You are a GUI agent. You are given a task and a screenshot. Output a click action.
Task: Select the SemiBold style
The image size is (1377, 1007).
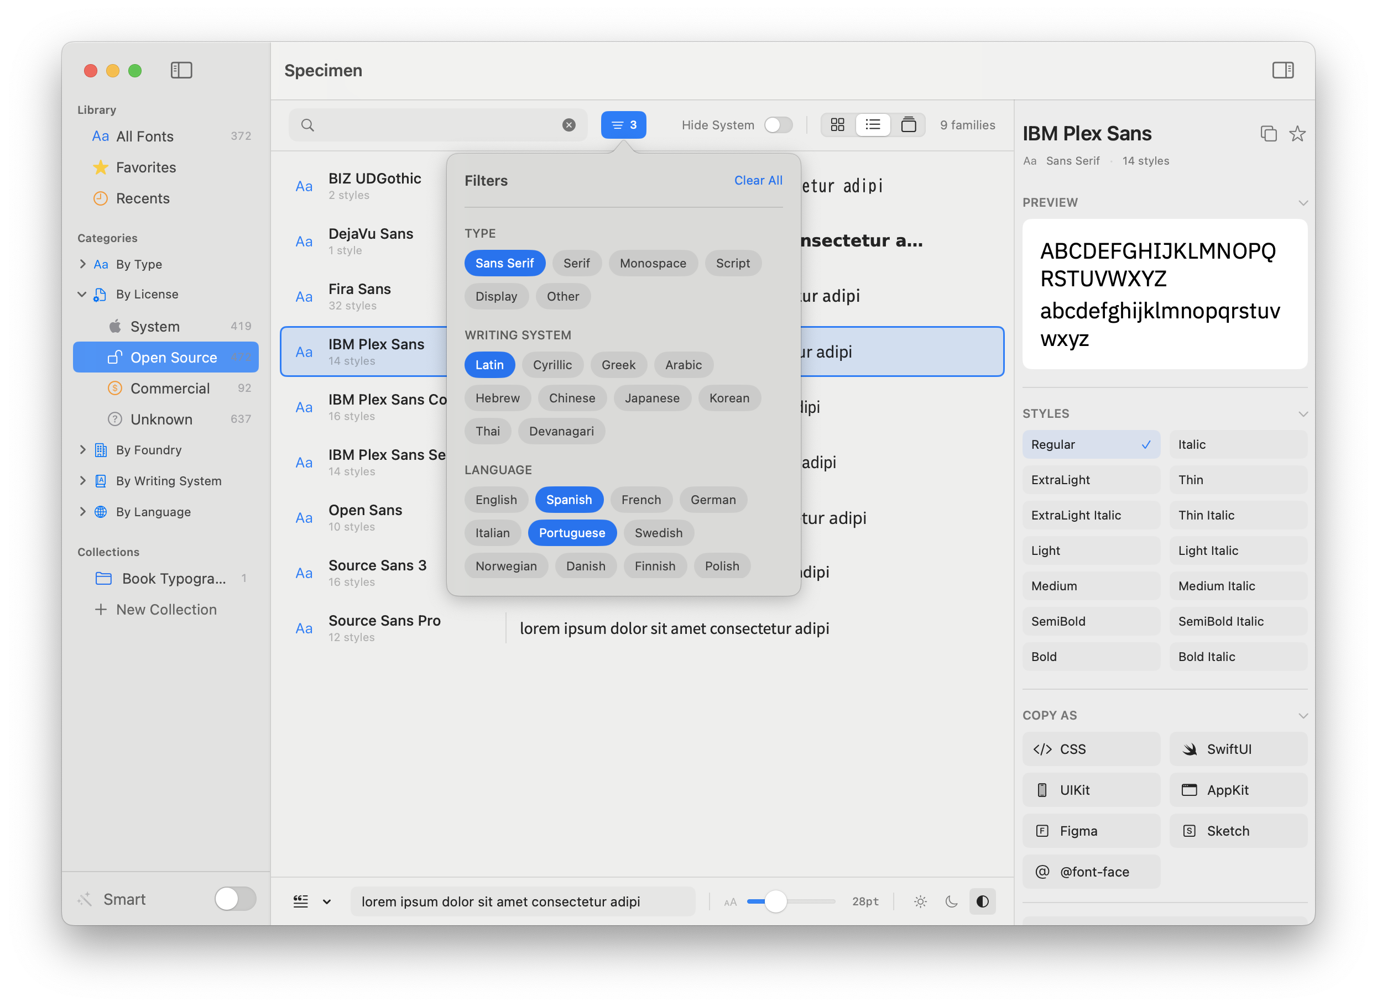[1091, 621]
